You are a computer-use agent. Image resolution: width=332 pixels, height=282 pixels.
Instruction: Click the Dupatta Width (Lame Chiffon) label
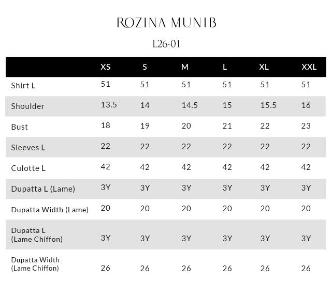point(35,264)
